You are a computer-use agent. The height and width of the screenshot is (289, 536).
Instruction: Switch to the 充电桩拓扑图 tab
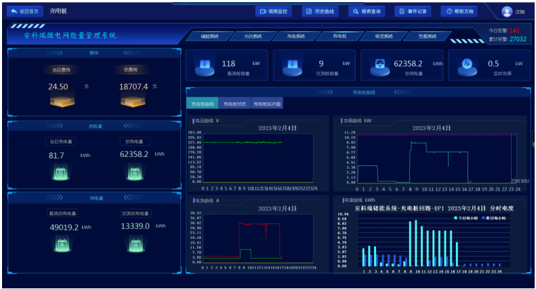coord(266,104)
